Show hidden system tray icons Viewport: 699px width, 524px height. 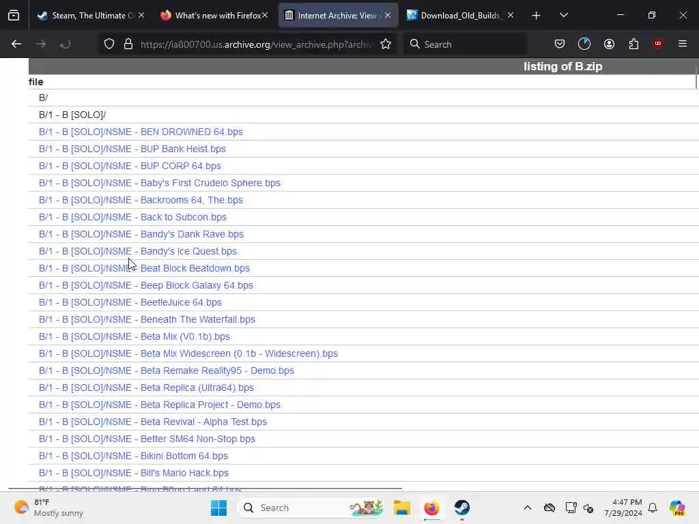click(528, 508)
